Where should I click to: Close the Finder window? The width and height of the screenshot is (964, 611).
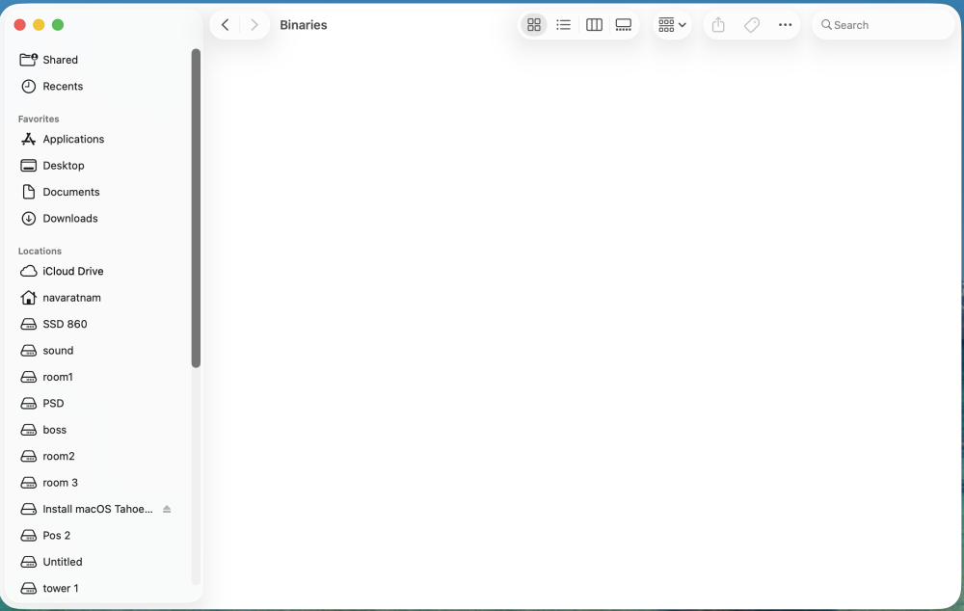pos(19,25)
